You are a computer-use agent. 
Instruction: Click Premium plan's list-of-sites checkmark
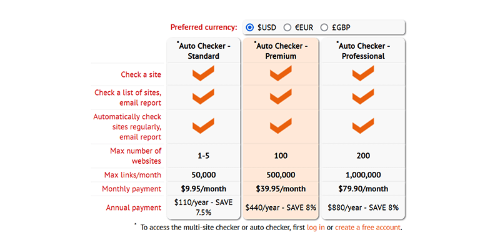click(281, 97)
